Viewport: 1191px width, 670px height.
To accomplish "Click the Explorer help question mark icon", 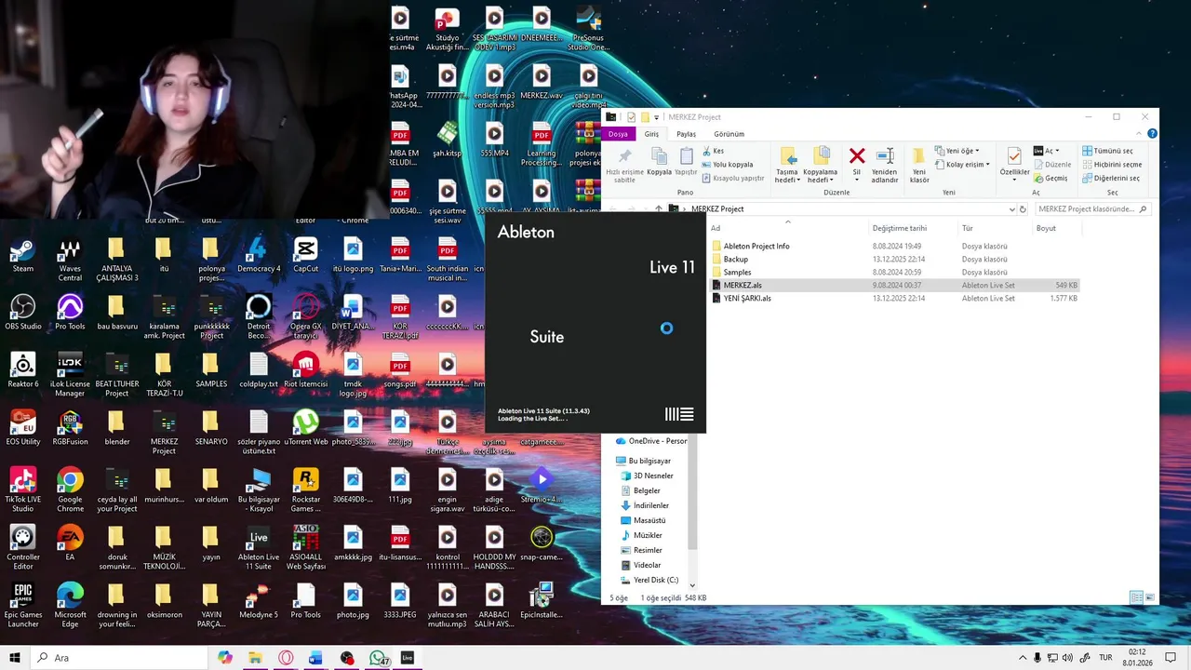I will (1152, 134).
